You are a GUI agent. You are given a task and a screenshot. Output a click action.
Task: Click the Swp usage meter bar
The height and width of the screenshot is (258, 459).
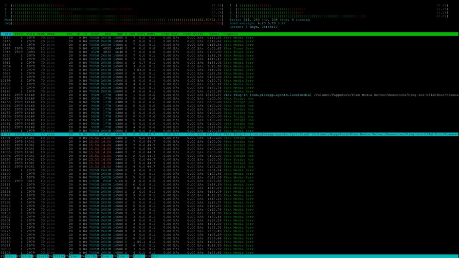(114, 23)
